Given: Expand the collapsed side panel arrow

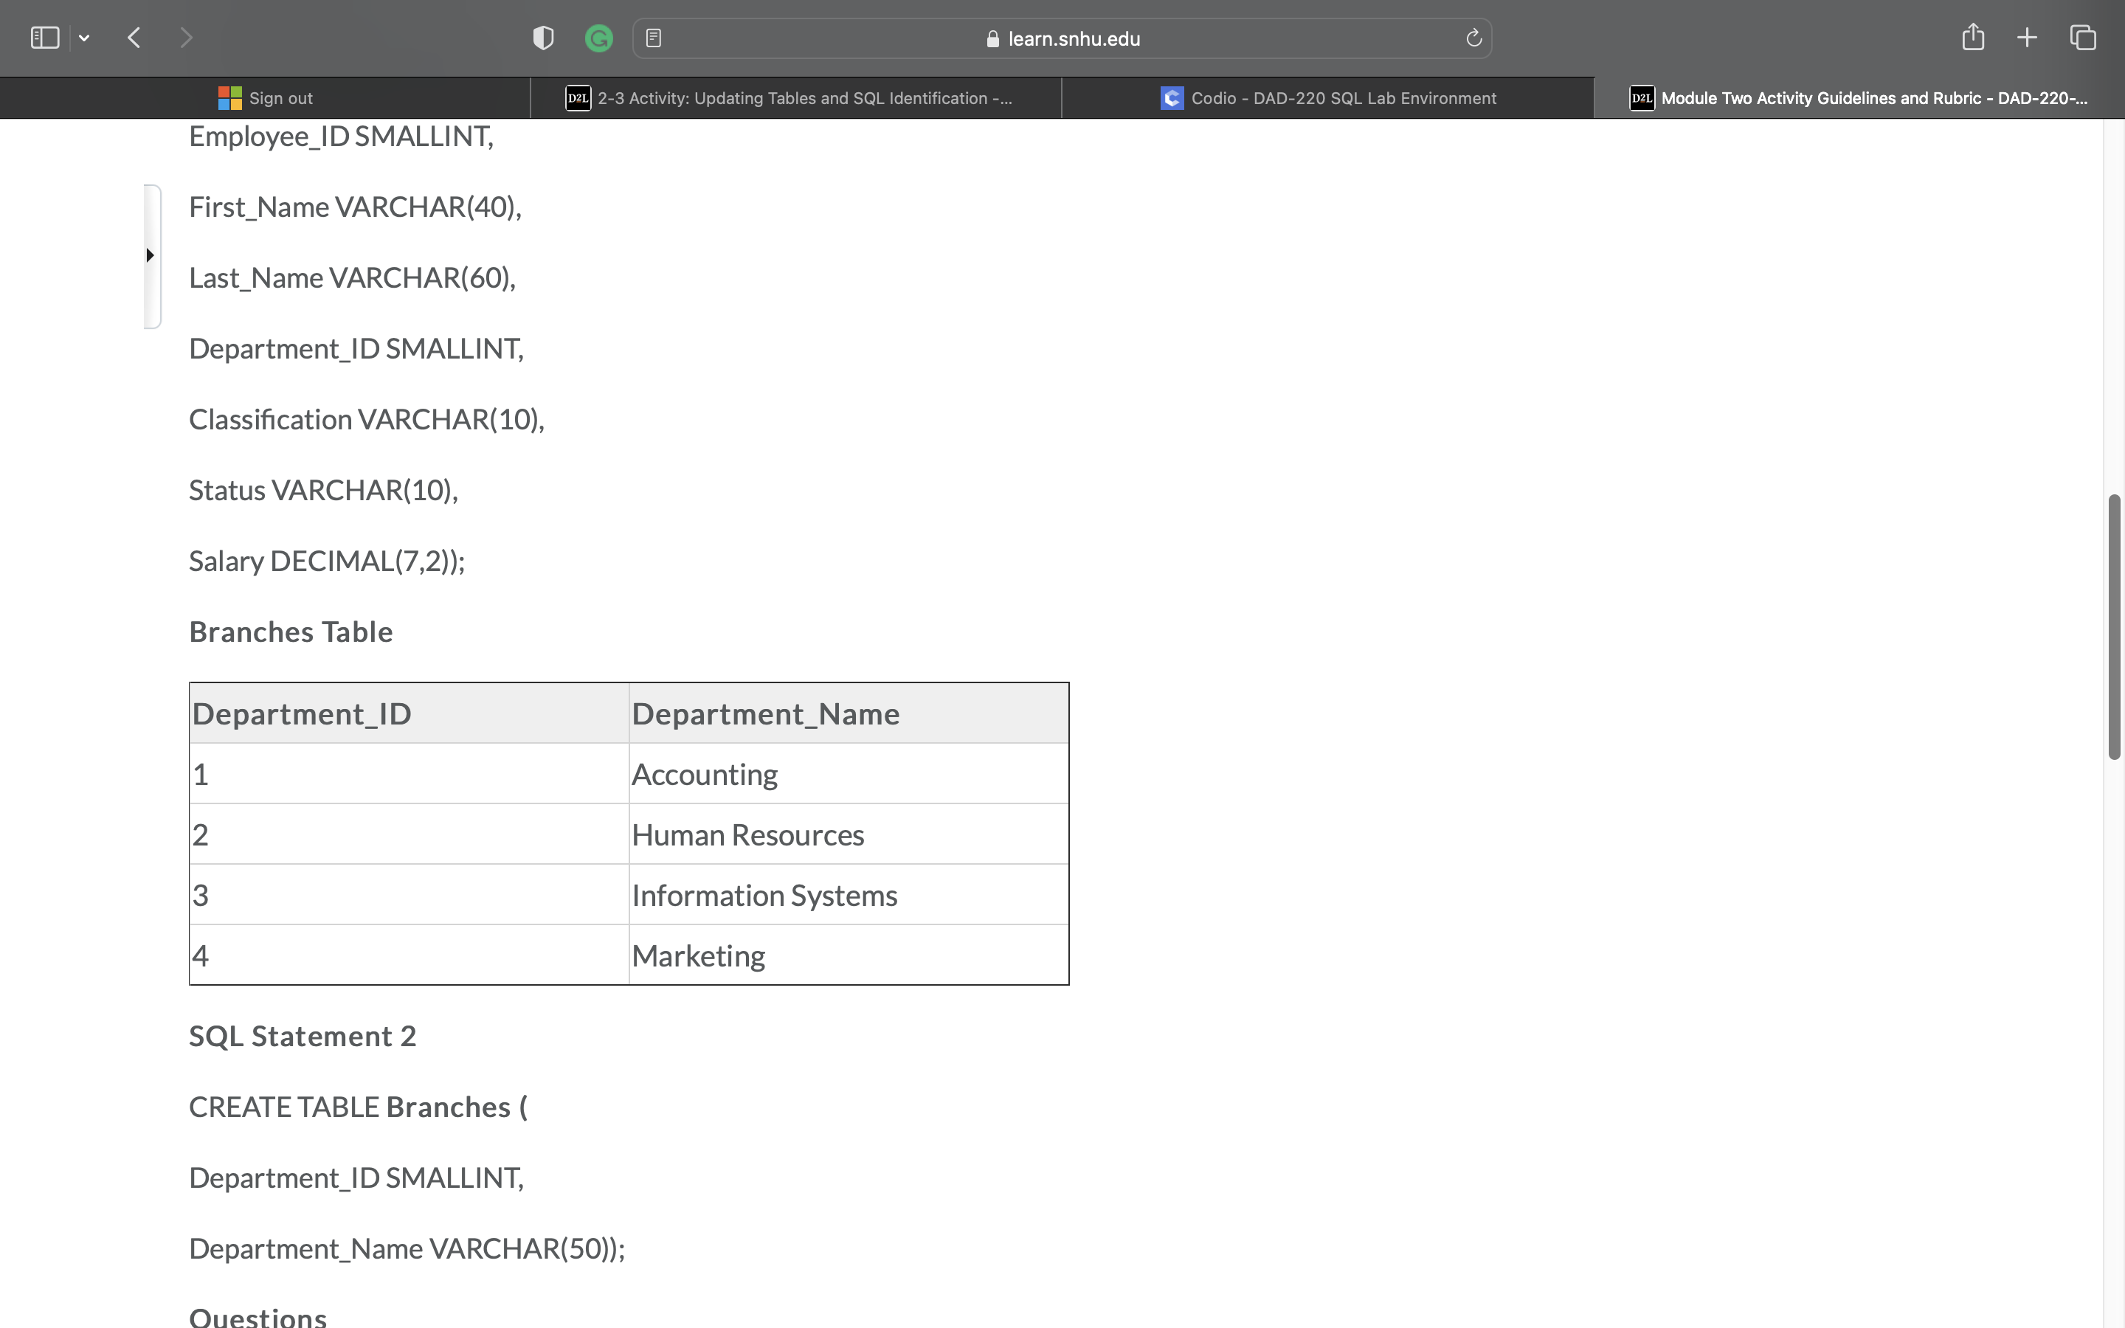Looking at the screenshot, I should 149,255.
